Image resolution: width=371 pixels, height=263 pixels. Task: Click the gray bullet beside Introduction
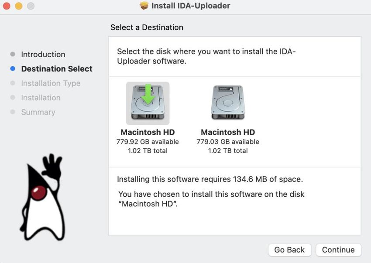coord(13,54)
